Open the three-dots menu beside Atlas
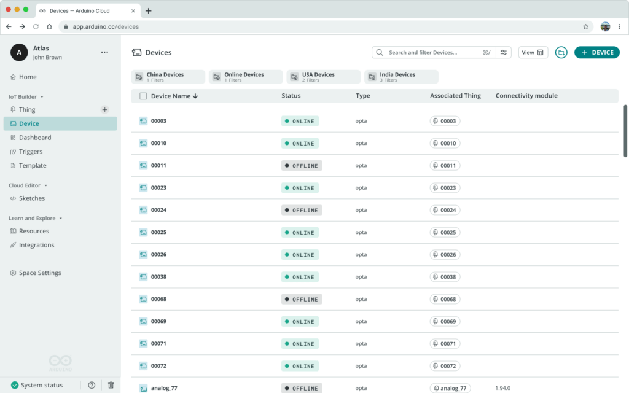This screenshot has width=629, height=393. (x=104, y=53)
